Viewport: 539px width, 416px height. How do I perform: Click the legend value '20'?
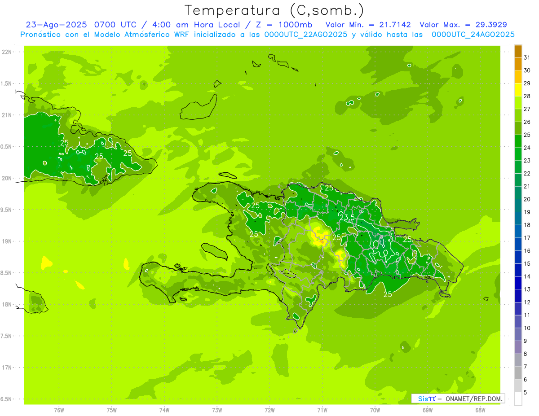pyautogui.click(x=527, y=199)
